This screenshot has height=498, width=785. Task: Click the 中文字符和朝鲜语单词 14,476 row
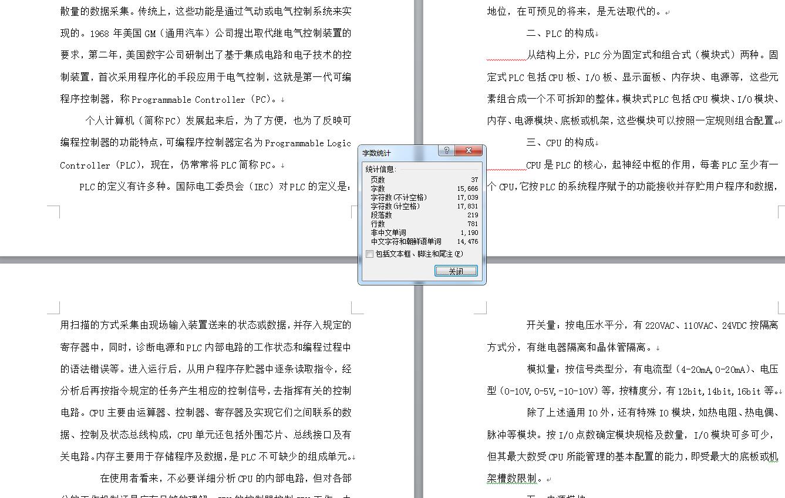tap(424, 241)
